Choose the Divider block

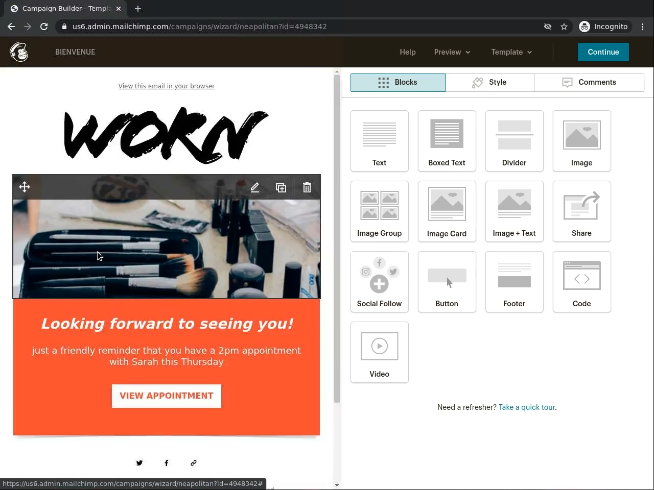[x=515, y=141]
